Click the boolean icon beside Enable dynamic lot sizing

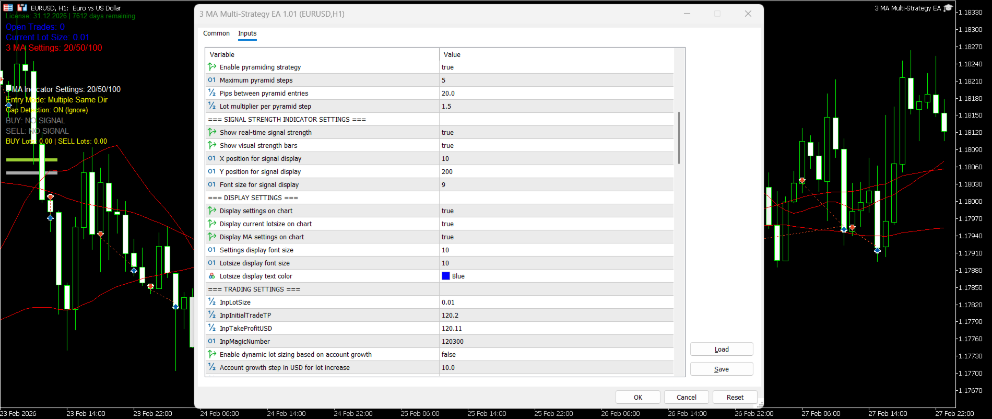(x=212, y=354)
